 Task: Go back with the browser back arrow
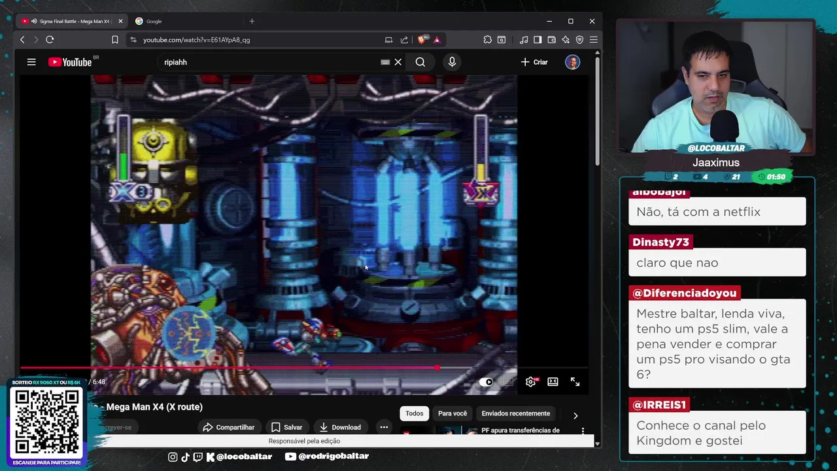(x=22, y=40)
